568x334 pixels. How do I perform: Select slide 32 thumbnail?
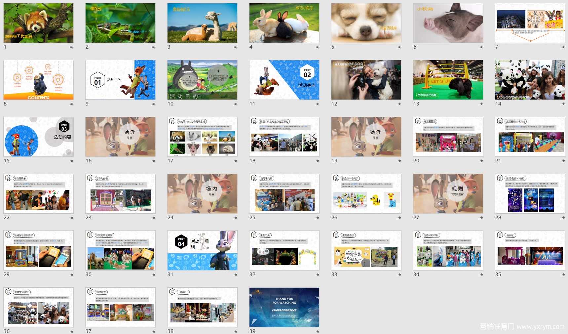284,250
